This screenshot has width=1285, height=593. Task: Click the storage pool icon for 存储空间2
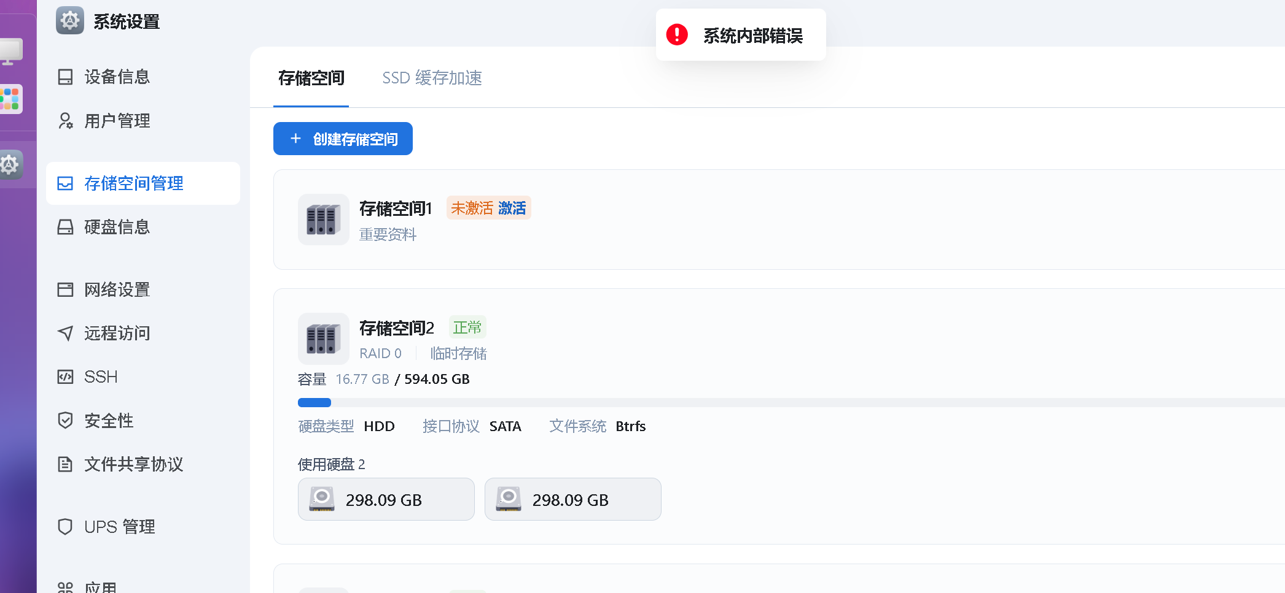(x=324, y=339)
